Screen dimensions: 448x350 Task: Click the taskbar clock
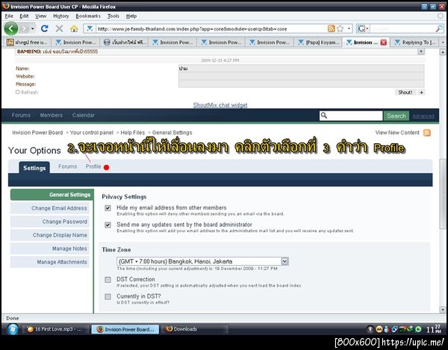point(434,329)
